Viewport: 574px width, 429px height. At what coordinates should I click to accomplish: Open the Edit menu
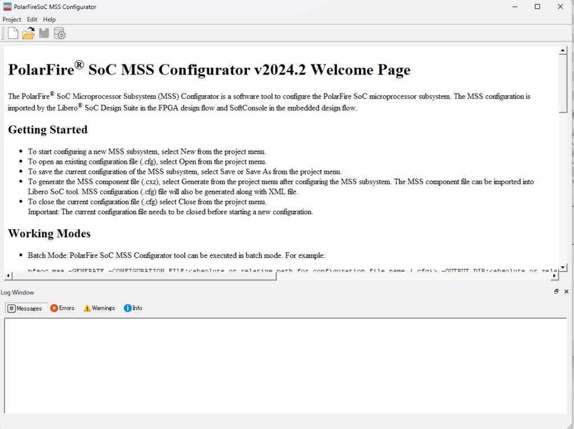click(32, 20)
